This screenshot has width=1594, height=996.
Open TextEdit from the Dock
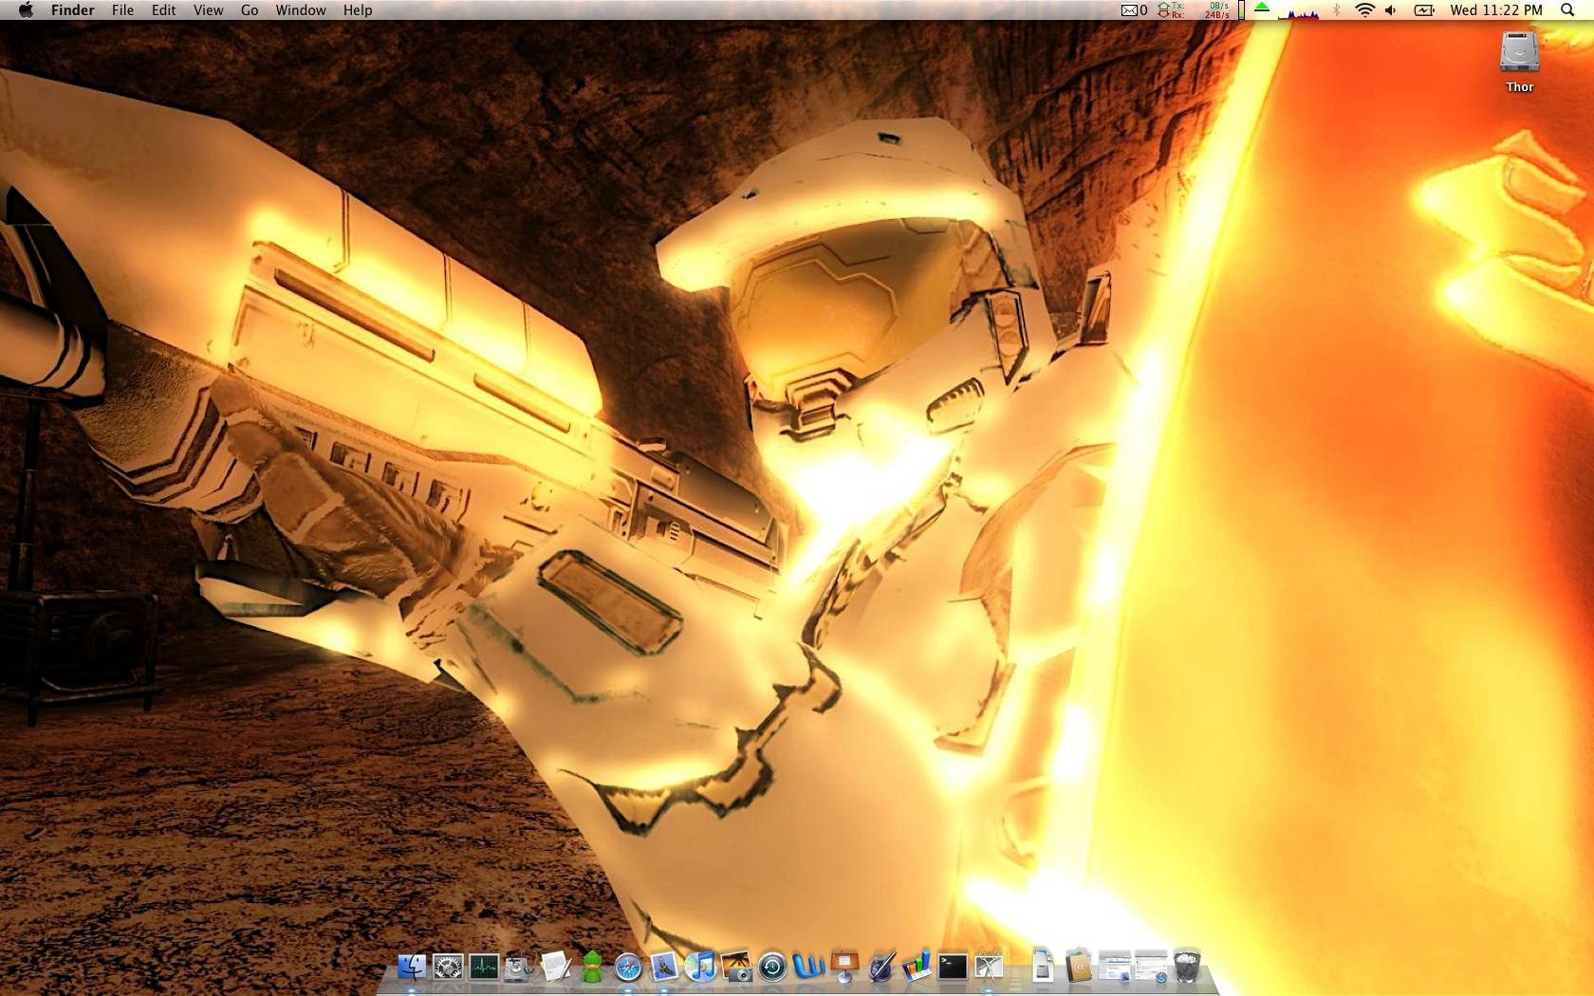click(x=556, y=967)
